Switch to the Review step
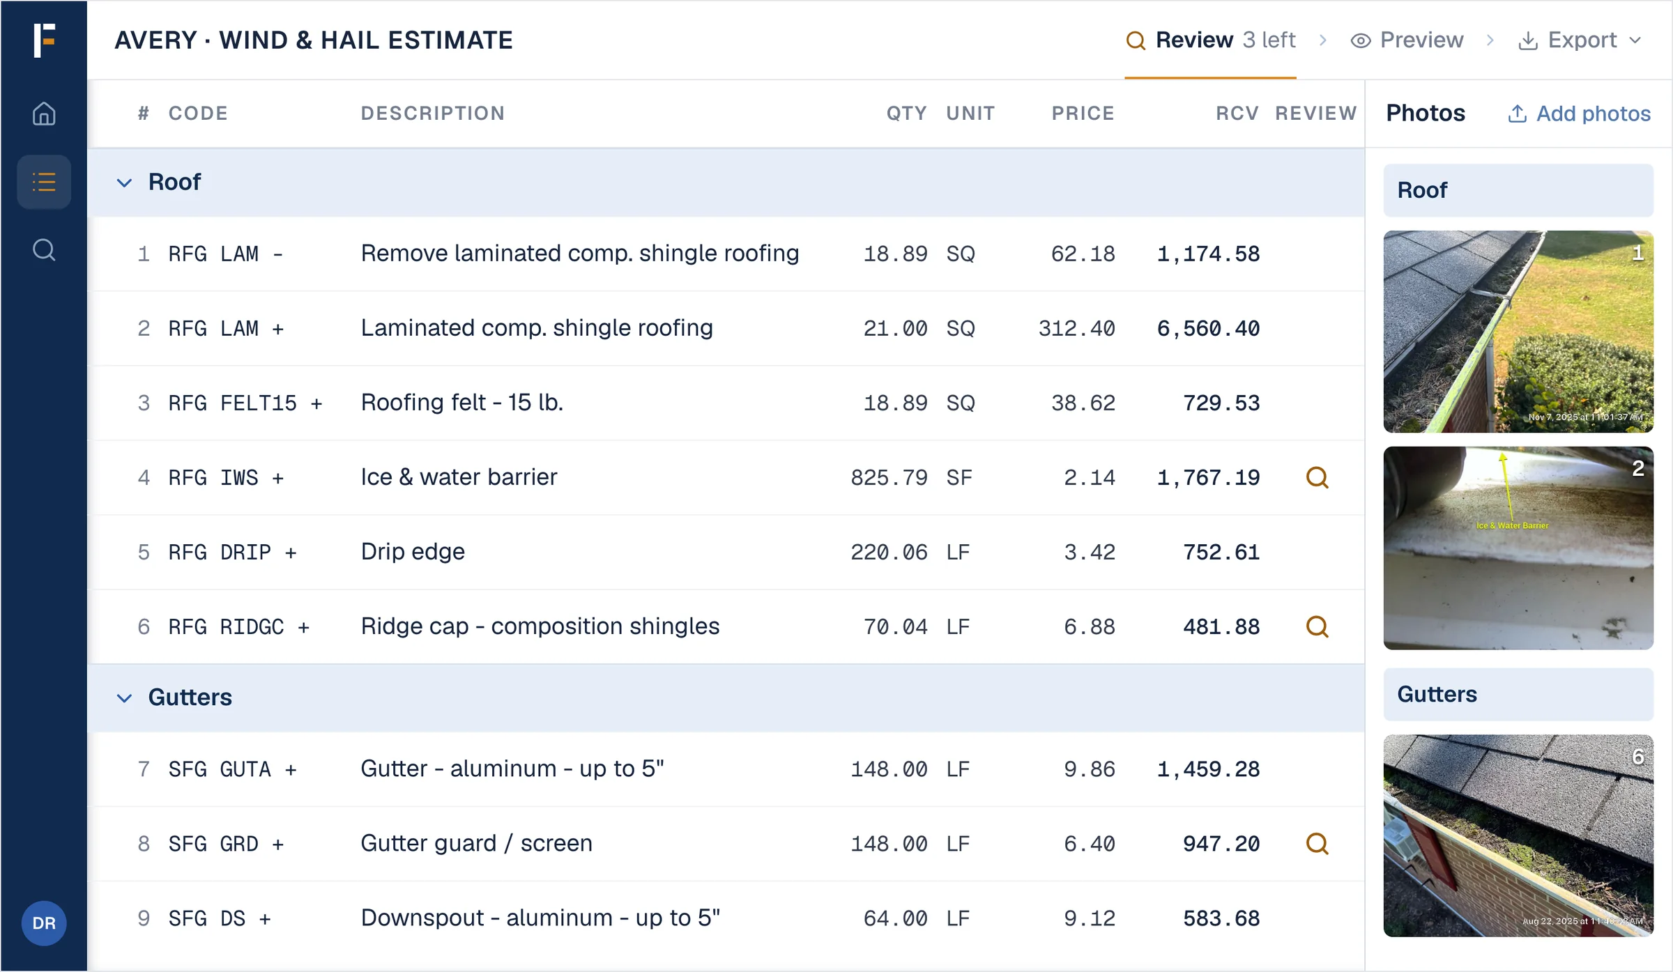This screenshot has width=1673, height=972. click(x=1210, y=40)
